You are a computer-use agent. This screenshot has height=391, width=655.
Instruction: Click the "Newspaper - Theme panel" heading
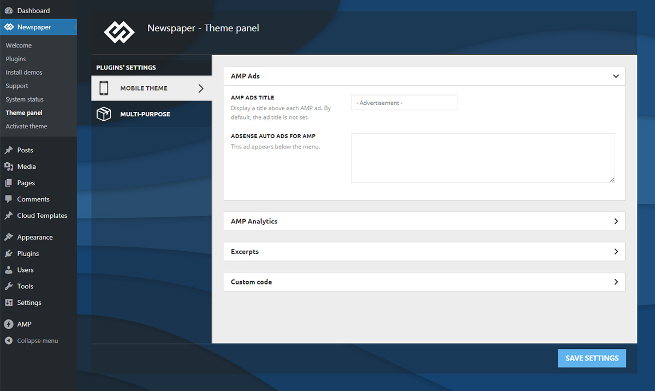(203, 28)
